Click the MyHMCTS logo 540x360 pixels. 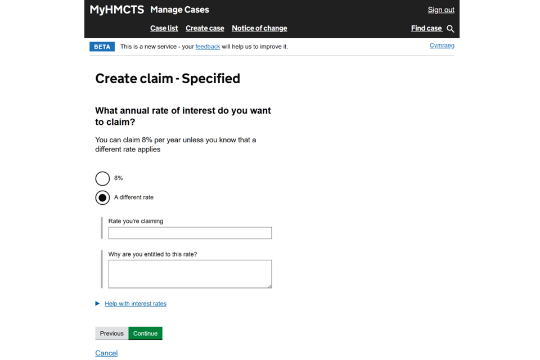(x=116, y=10)
